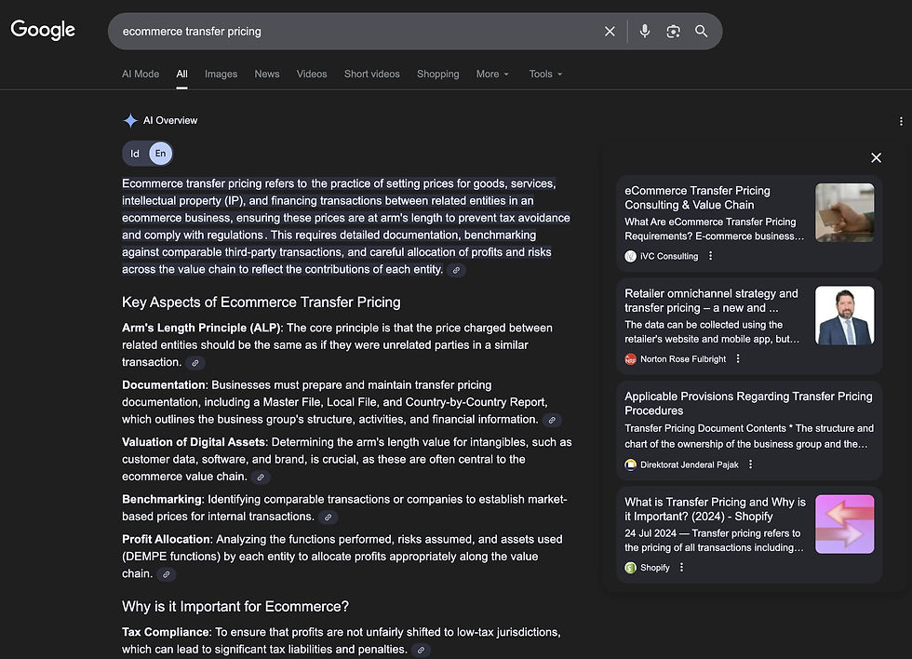Open the Shopify article about Transfer Pricing

(x=713, y=508)
